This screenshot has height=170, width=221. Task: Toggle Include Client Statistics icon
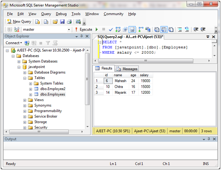(148, 30)
